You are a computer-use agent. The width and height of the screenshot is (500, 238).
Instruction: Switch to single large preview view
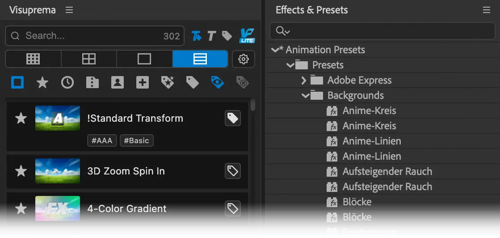pos(144,59)
